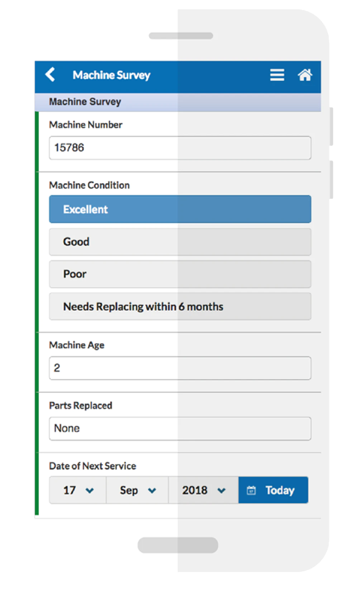Viewport: 344px width, 600px height.
Task: Open the hamburger menu icon
Action: [x=277, y=75]
